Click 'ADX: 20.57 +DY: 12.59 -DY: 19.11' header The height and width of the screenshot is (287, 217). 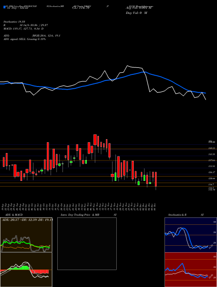(x=27, y=220)
